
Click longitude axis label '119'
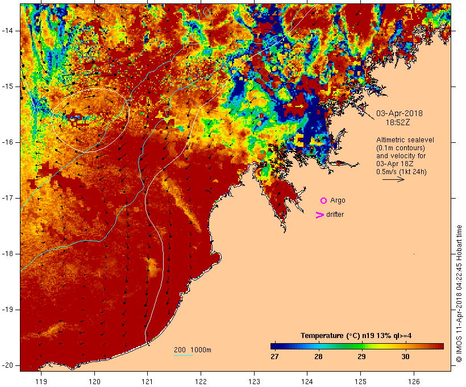point(41,382)
